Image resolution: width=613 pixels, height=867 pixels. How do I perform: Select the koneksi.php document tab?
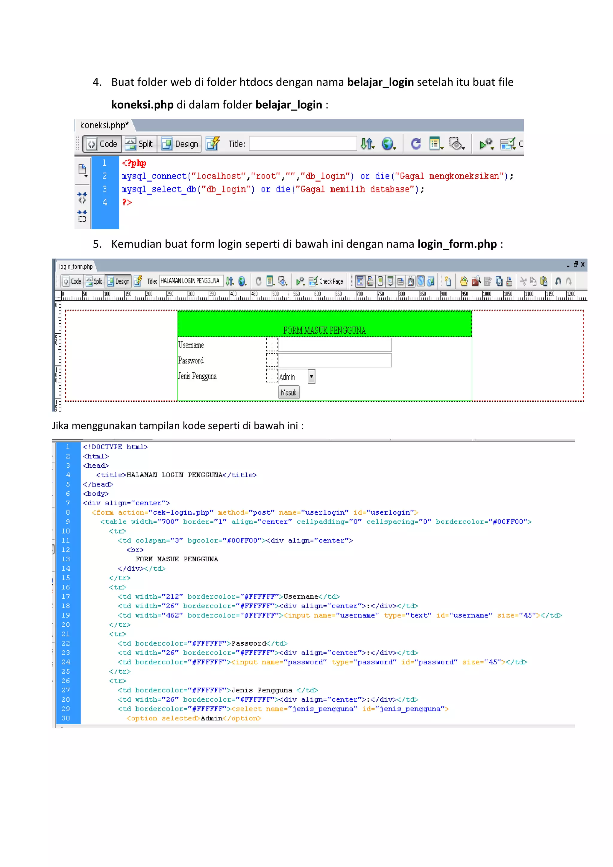pos(104,125)
